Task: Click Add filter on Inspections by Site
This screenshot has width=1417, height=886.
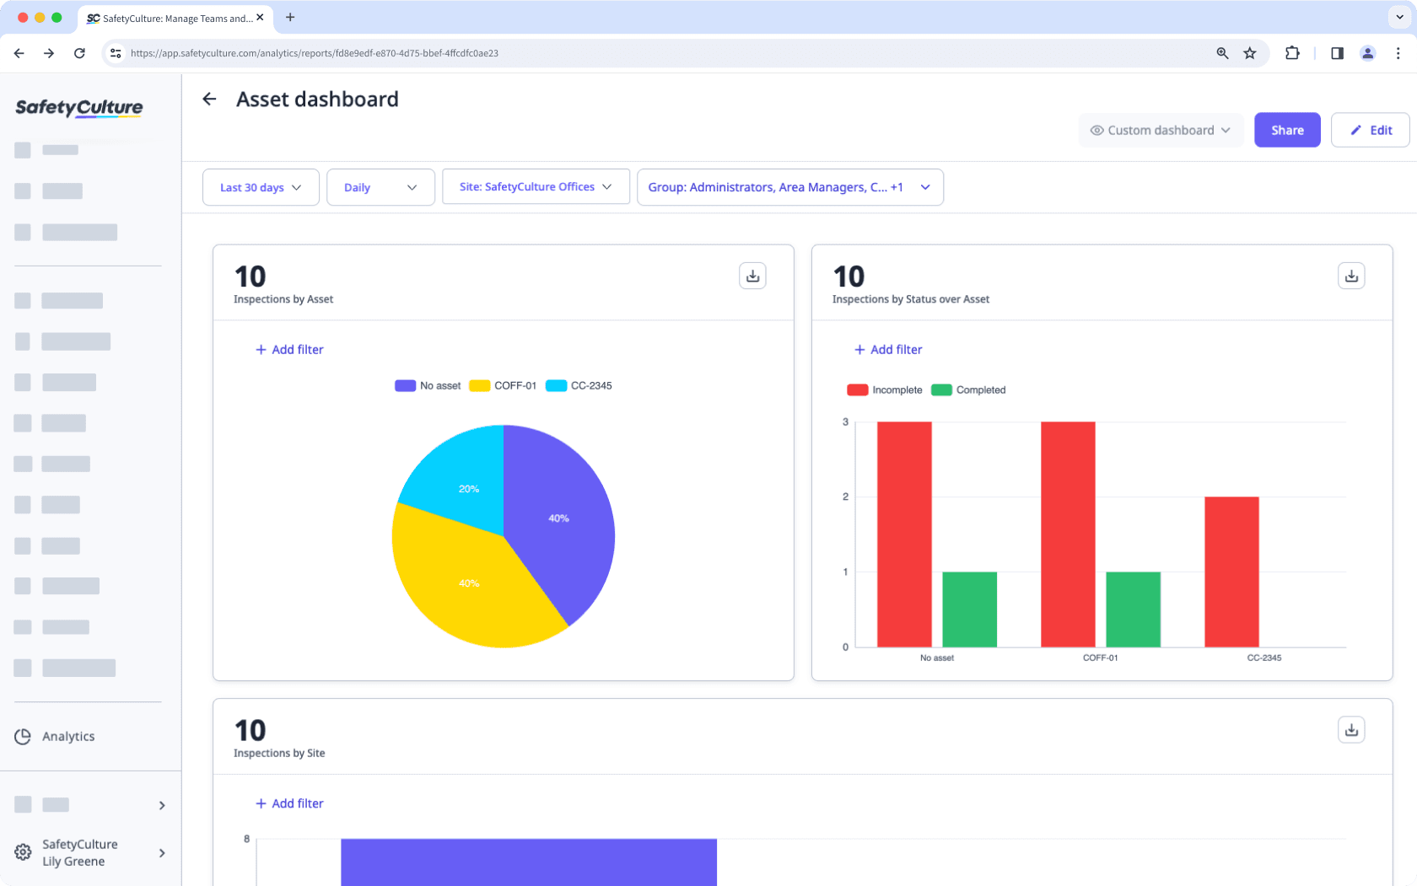Action: coord(289,803)
